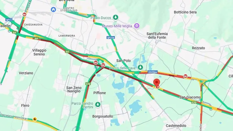Click the Parco delle cave park icon
The width and height of the screenshot is (233, 131).
[140, 67]
